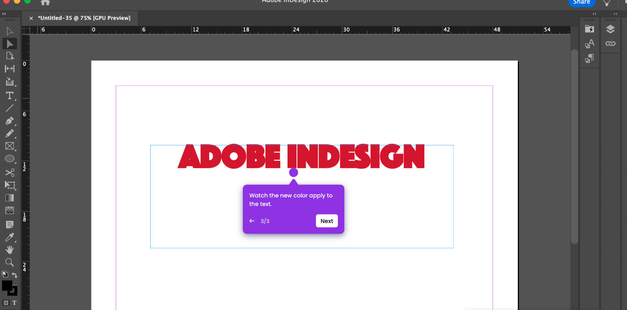
Task: Switch to the Untitled-35 document tab
Action: pyautogui.click(x=84, y=18)
